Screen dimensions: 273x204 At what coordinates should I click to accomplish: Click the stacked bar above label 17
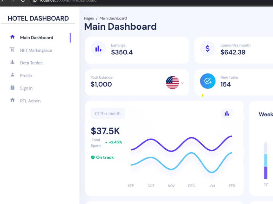266,160
